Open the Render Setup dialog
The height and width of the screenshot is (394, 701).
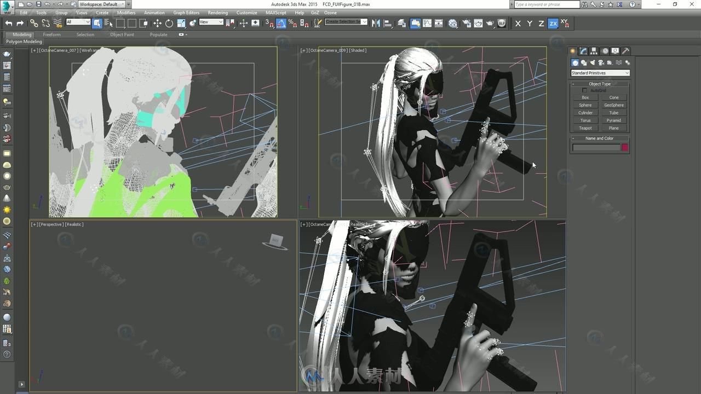click(466, 23)
